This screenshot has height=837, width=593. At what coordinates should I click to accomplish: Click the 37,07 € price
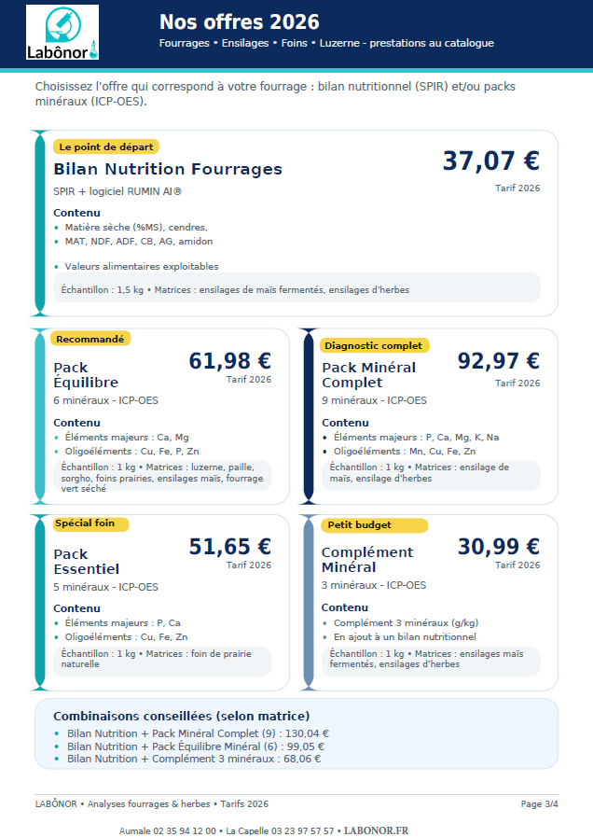coord(490,161)
